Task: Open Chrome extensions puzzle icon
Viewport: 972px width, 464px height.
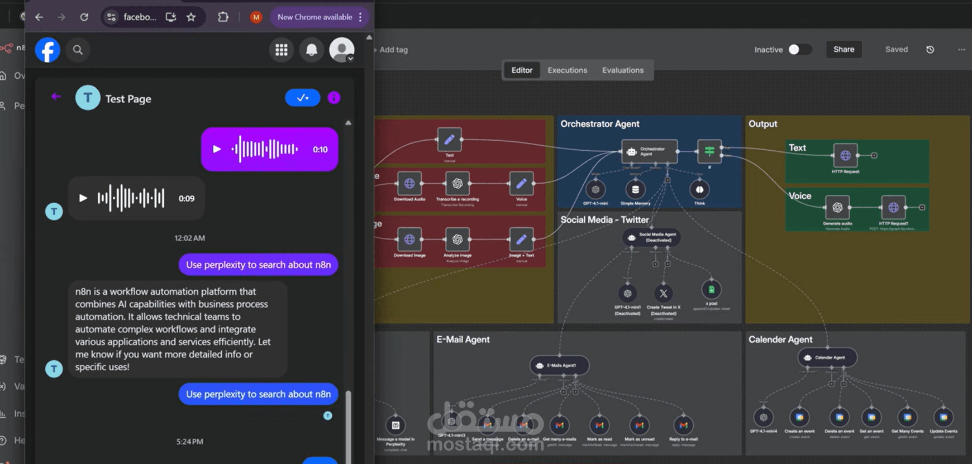Action: pos(223,17)
